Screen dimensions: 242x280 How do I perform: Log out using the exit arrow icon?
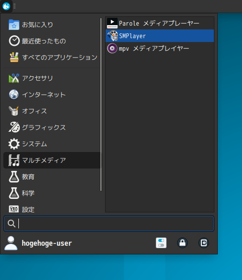tap(204, 243)
